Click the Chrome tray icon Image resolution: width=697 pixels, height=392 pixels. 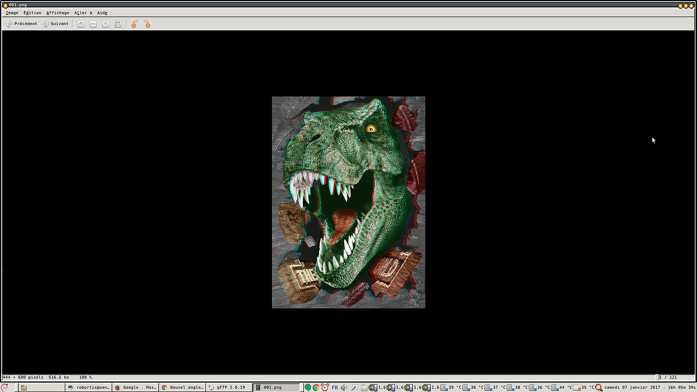click(x=316, y=388)
